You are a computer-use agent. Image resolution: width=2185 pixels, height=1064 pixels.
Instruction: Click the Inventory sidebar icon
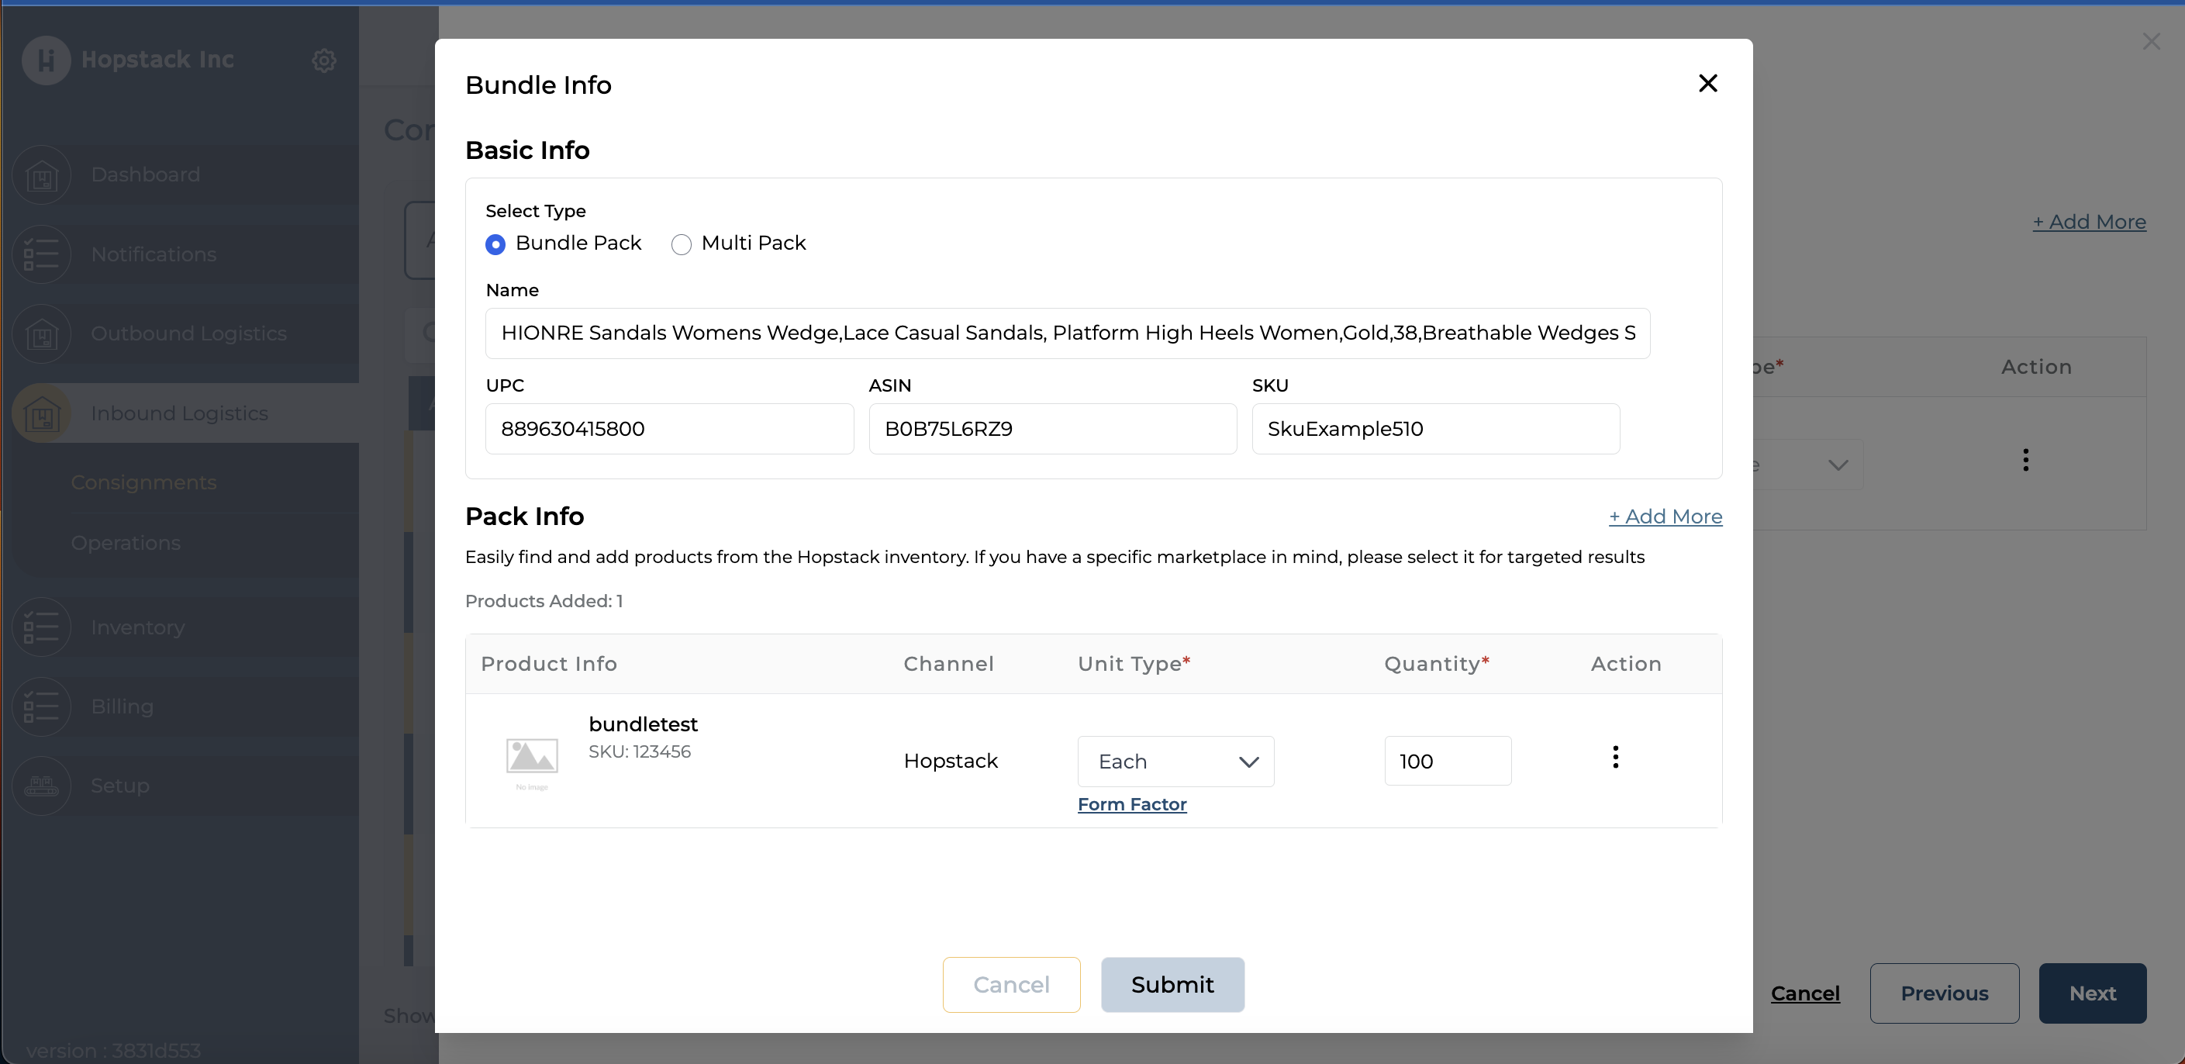[x=42, y=628]
